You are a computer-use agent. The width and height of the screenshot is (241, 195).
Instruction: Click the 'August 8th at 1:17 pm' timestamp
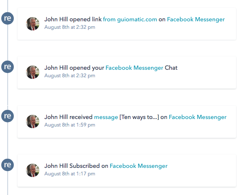coord(70,174)
